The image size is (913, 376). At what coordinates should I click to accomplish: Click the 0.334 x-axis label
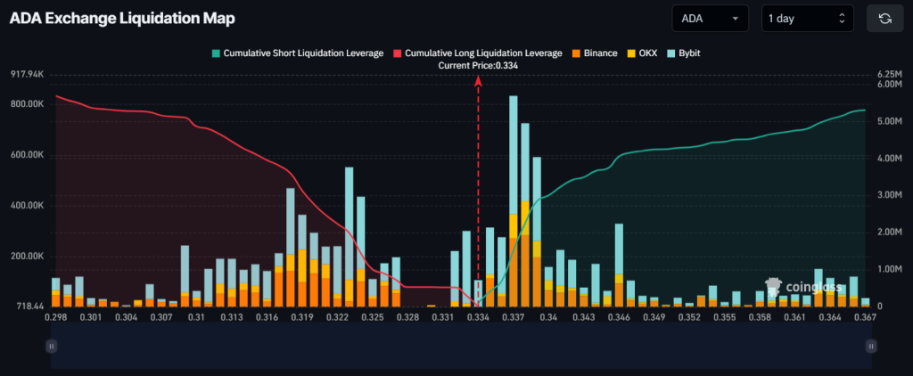[478, 318]
